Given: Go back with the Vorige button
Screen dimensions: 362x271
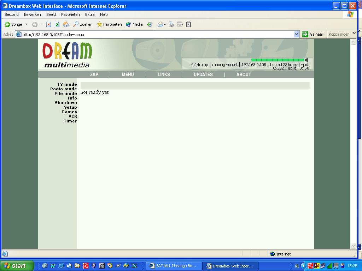Looking at the screenshot, I should pos(13,24).
